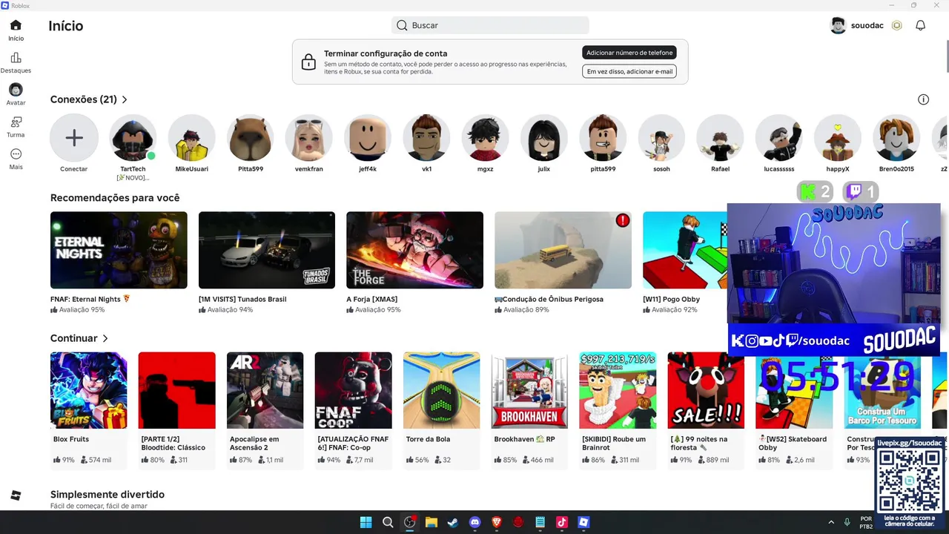
Task: Show hidden system tray icons
Action: coord(830,522)
